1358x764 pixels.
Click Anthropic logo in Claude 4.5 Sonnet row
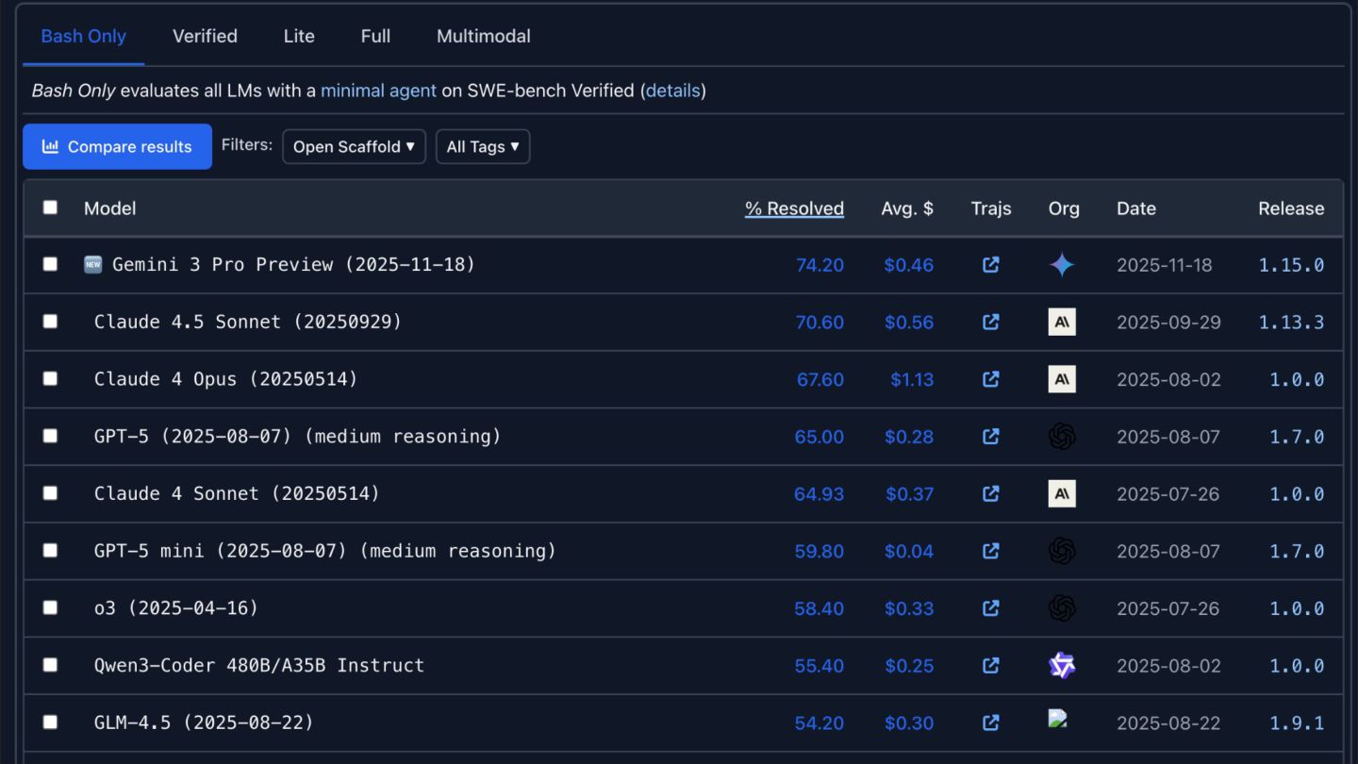[x=1062, y=323]
